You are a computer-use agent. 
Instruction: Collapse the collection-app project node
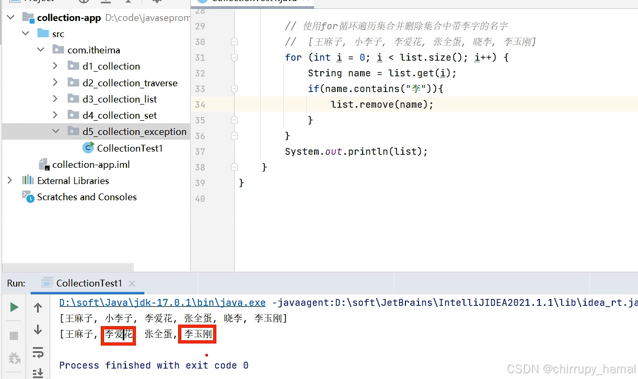(x=10, y=17)
